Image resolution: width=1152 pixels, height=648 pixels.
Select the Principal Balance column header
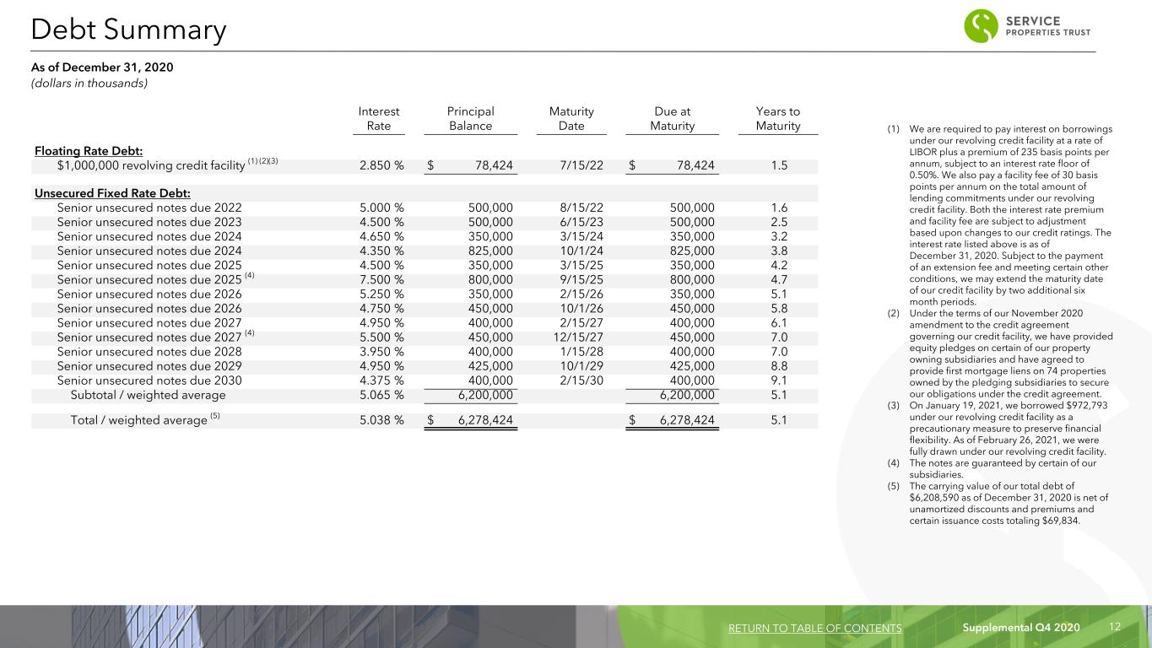(x=470, y=119)
